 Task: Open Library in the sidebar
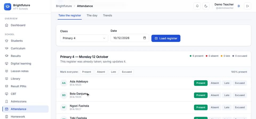26,79
